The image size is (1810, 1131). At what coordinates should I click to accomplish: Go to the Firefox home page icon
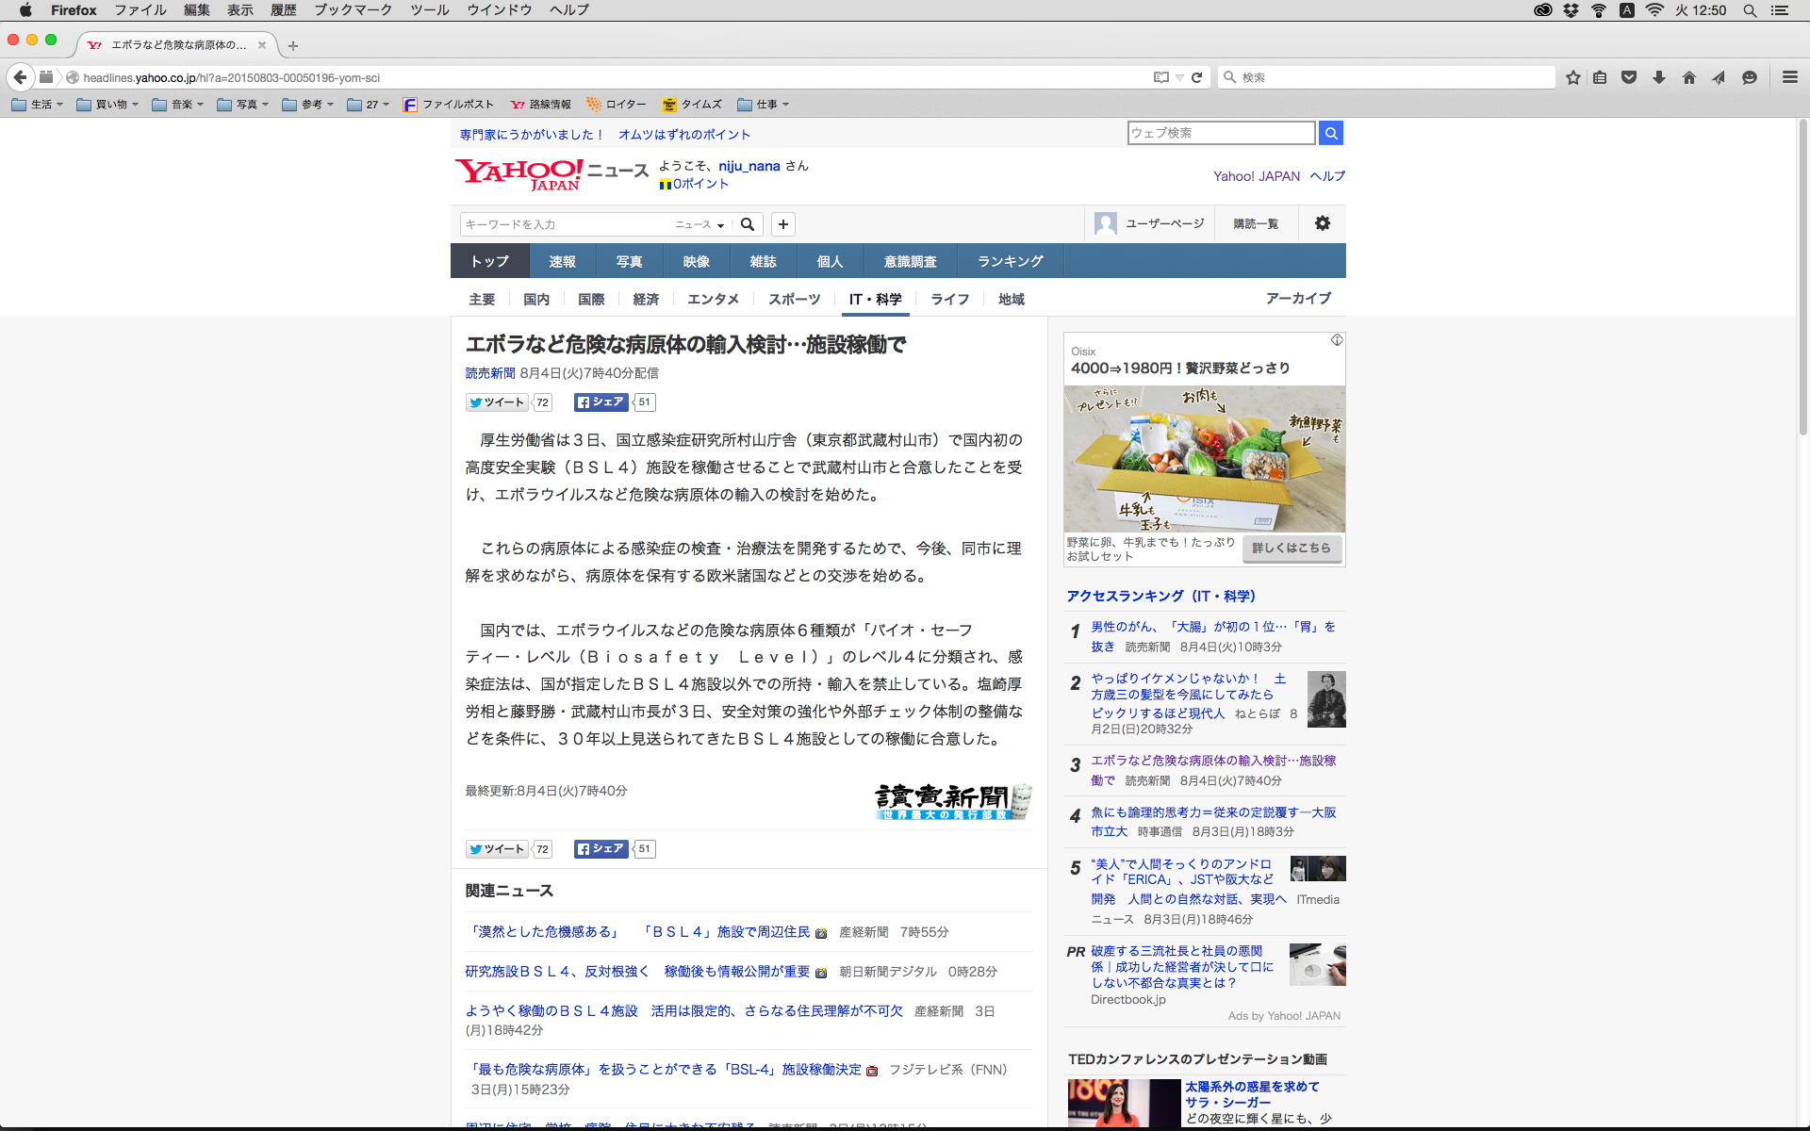point(1688,77)
